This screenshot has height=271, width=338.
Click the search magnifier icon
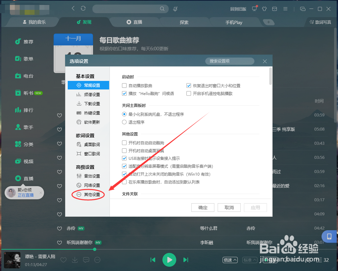pos(162,9)
